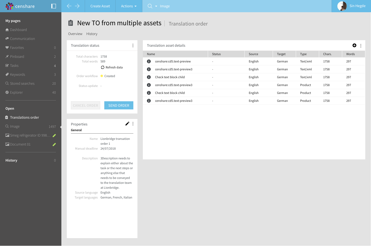Open the search type dropdown arrow

[x=156, y=6]
